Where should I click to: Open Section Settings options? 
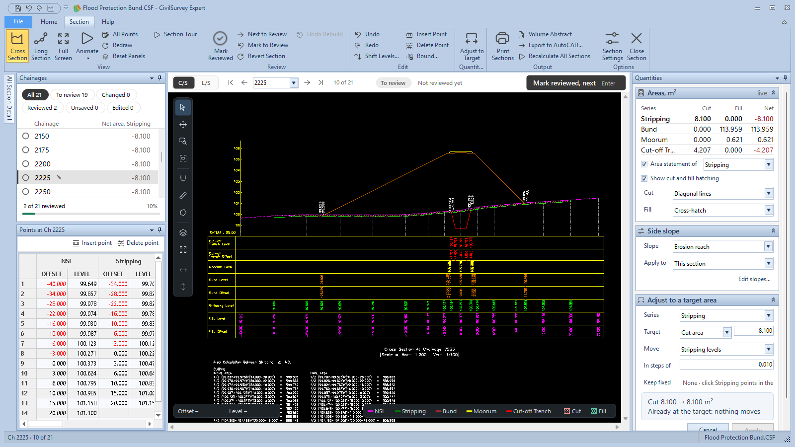612,46
